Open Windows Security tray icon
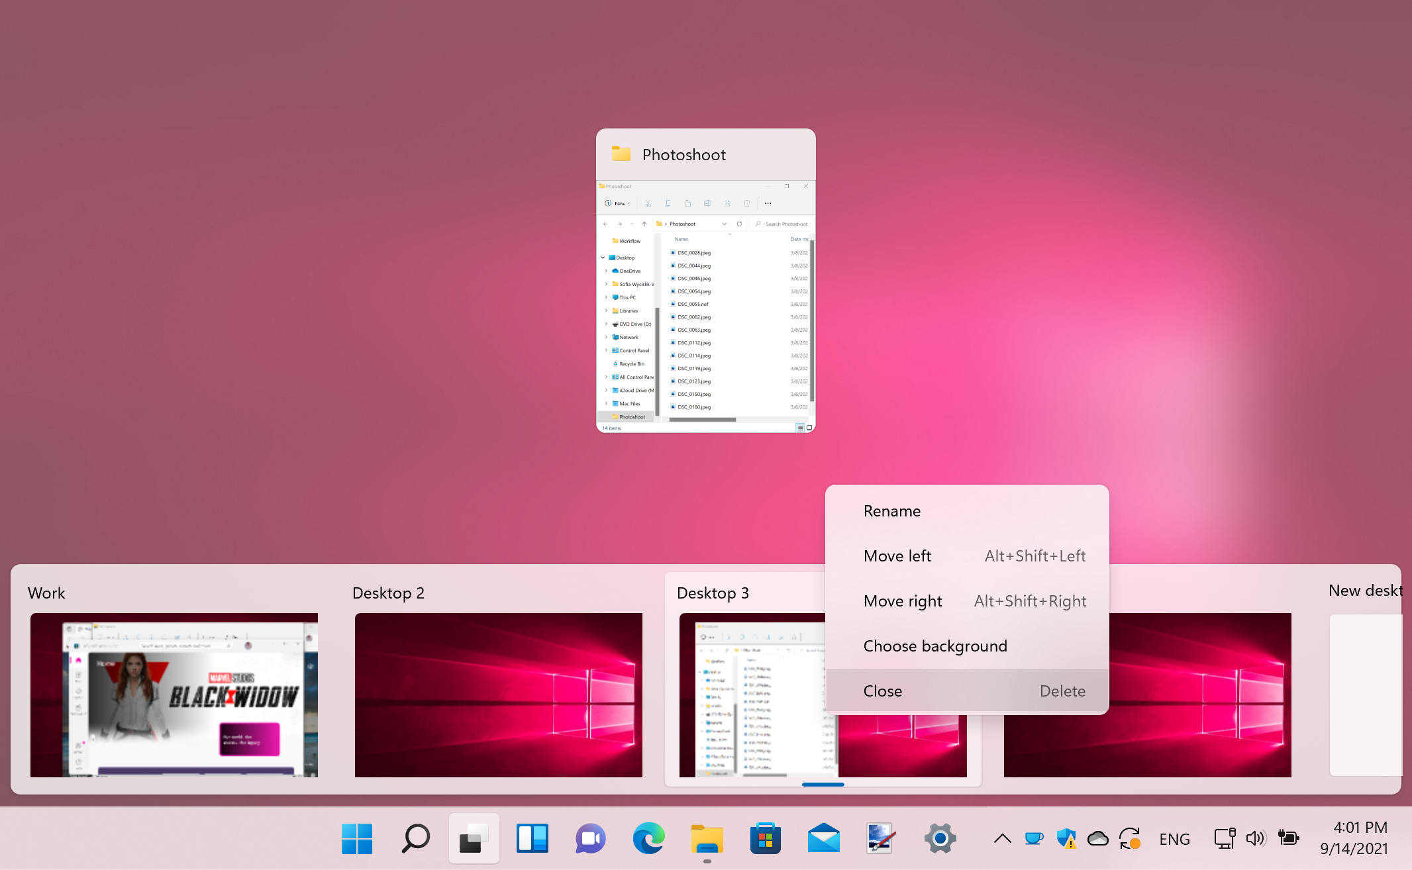The height and width of the screenshot is (870, 1412). 1066,839
